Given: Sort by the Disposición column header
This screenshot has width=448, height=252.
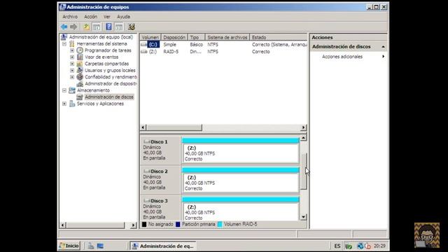Looking at the screenshot, I should point(174,37).
